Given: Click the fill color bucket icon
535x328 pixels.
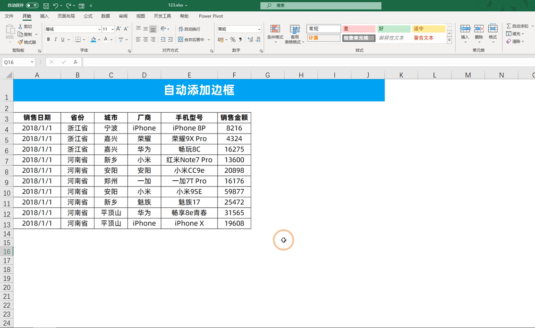Looking at the screenshot, I should pyautogui.click(x=93, y=40).
